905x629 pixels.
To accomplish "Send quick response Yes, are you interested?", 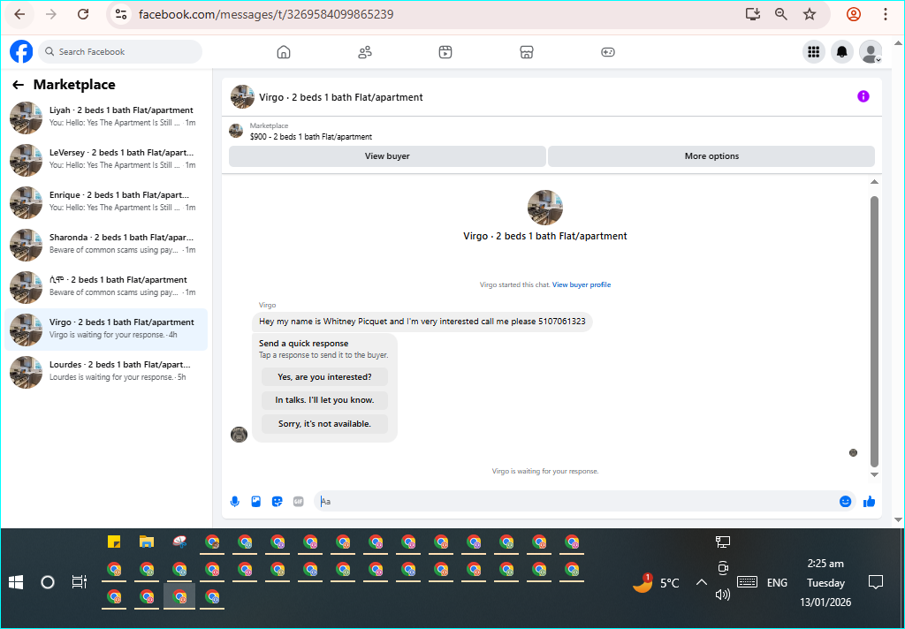I will tap(324, 377).
